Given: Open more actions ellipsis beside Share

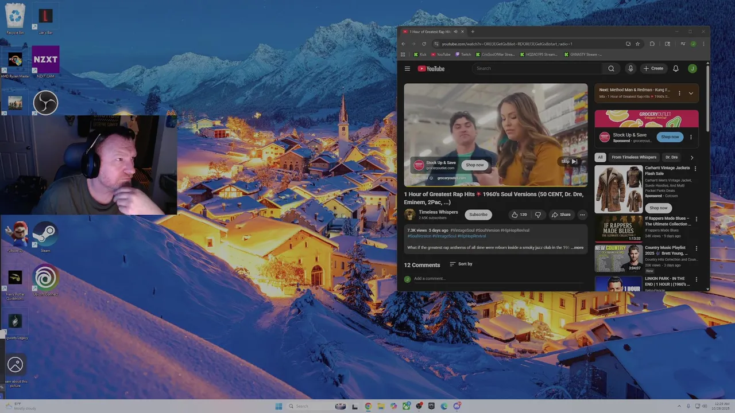Looking at the screenshot, I should 582,215.
